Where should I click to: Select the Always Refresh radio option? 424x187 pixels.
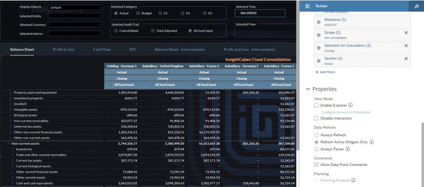(x=316, y=135)
